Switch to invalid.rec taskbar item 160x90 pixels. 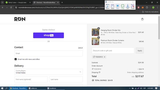[56, 88]
